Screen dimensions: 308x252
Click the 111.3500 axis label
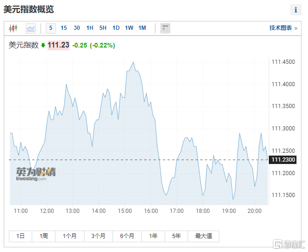[283, 106]
